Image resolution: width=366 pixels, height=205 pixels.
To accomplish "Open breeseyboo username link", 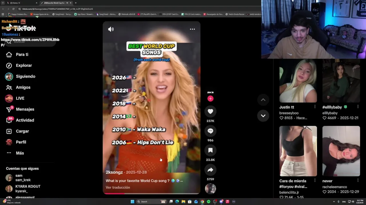I will (x=289, y=113).
